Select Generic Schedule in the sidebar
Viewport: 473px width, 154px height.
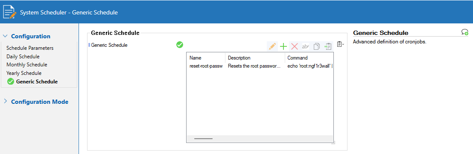[37, 82]
